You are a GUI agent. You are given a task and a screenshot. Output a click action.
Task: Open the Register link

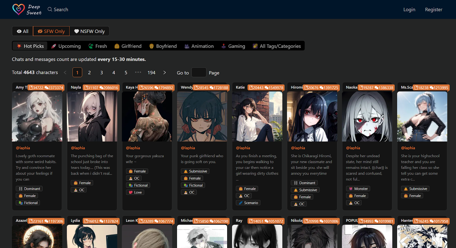click(x=433, y=9)
